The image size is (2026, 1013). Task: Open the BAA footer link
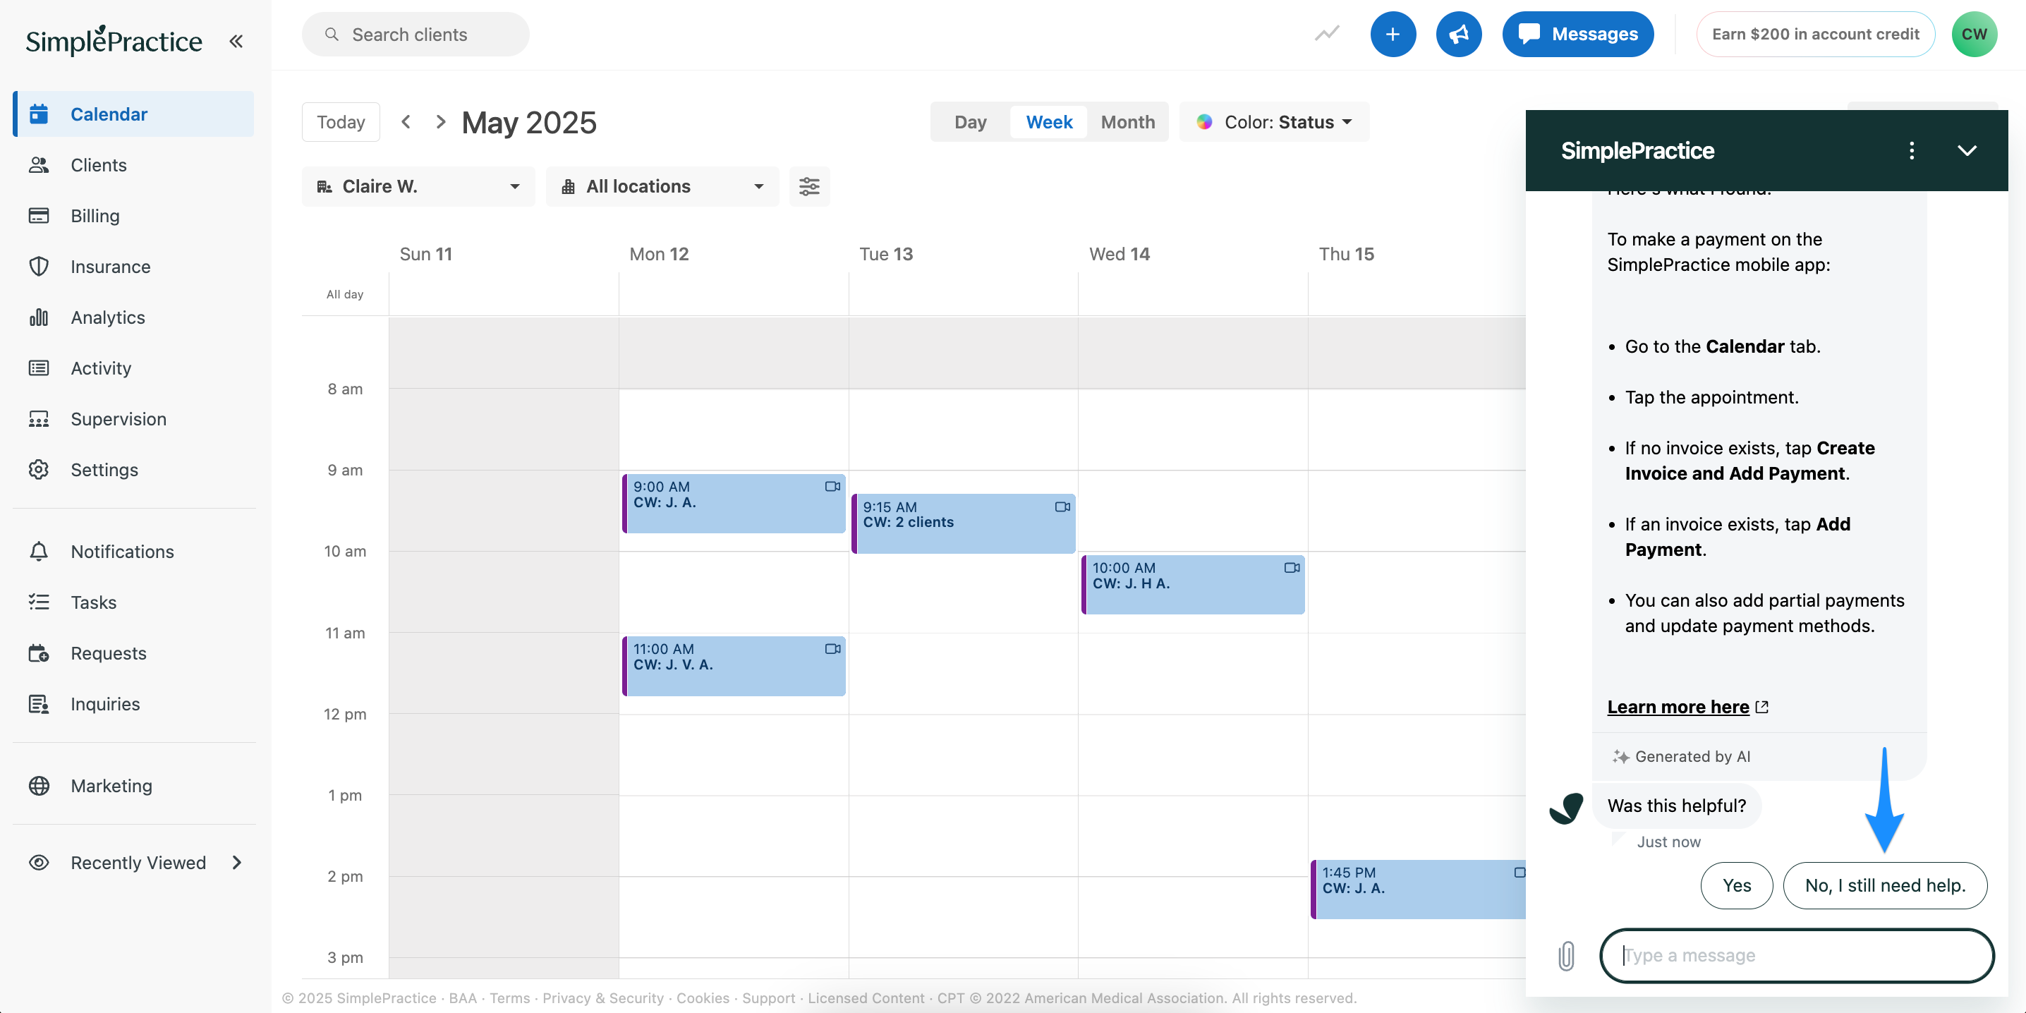click(463, 998)
